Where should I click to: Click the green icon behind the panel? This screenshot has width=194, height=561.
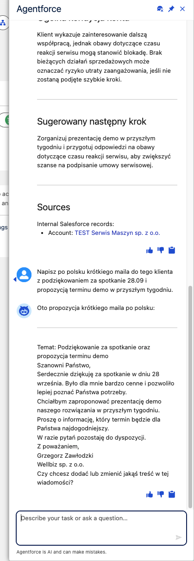(x=6, y=120)
